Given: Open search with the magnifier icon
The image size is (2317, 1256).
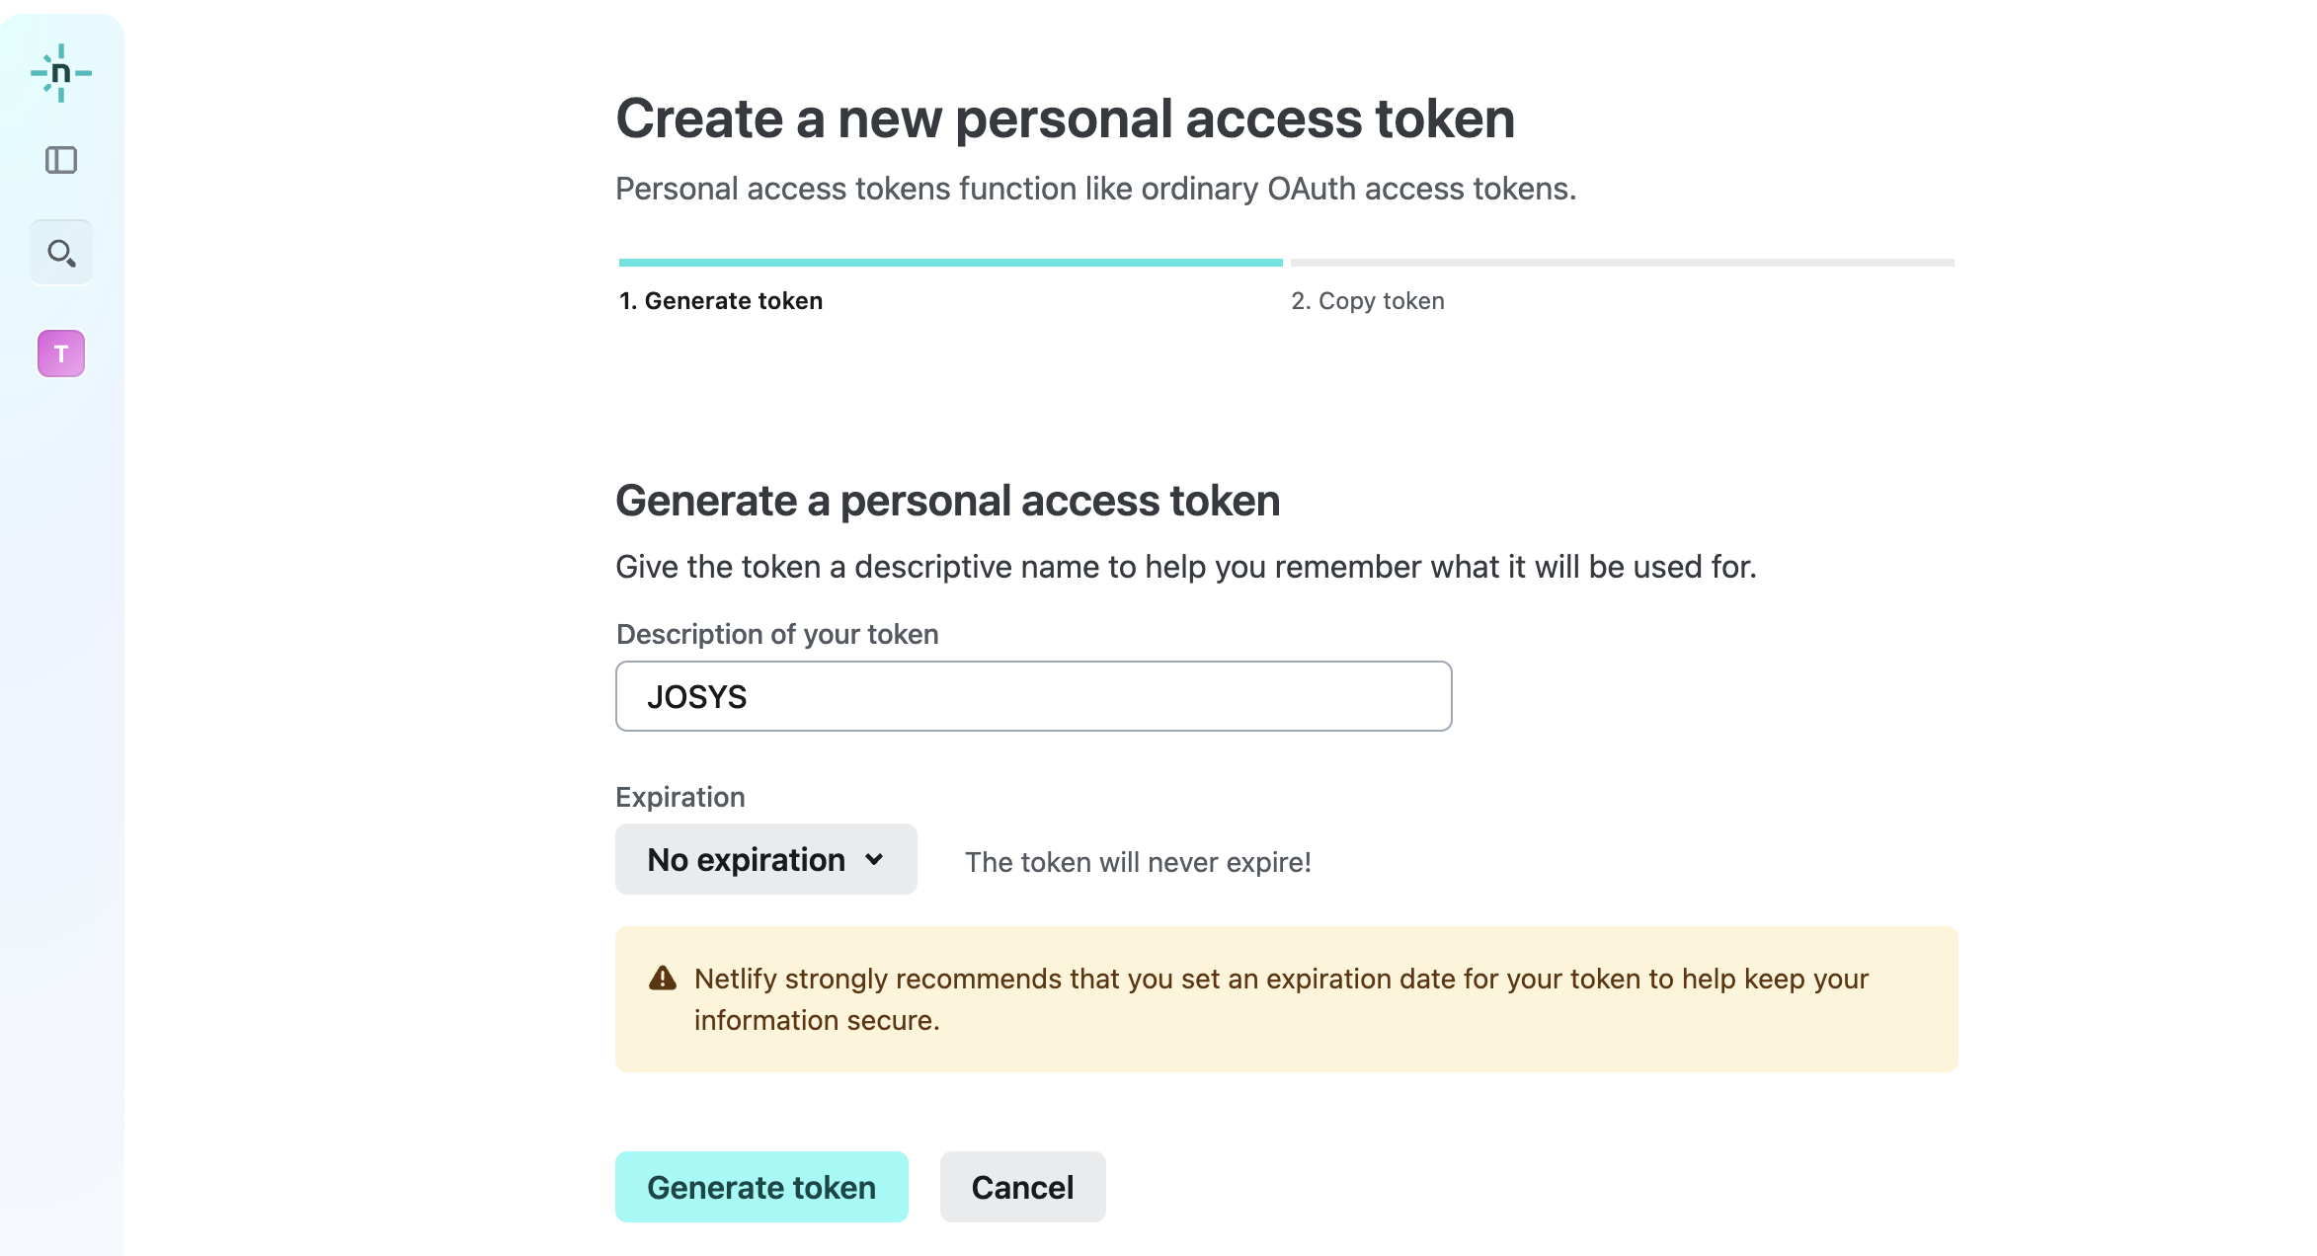Looking at the screenshot, I should (61, 253).
